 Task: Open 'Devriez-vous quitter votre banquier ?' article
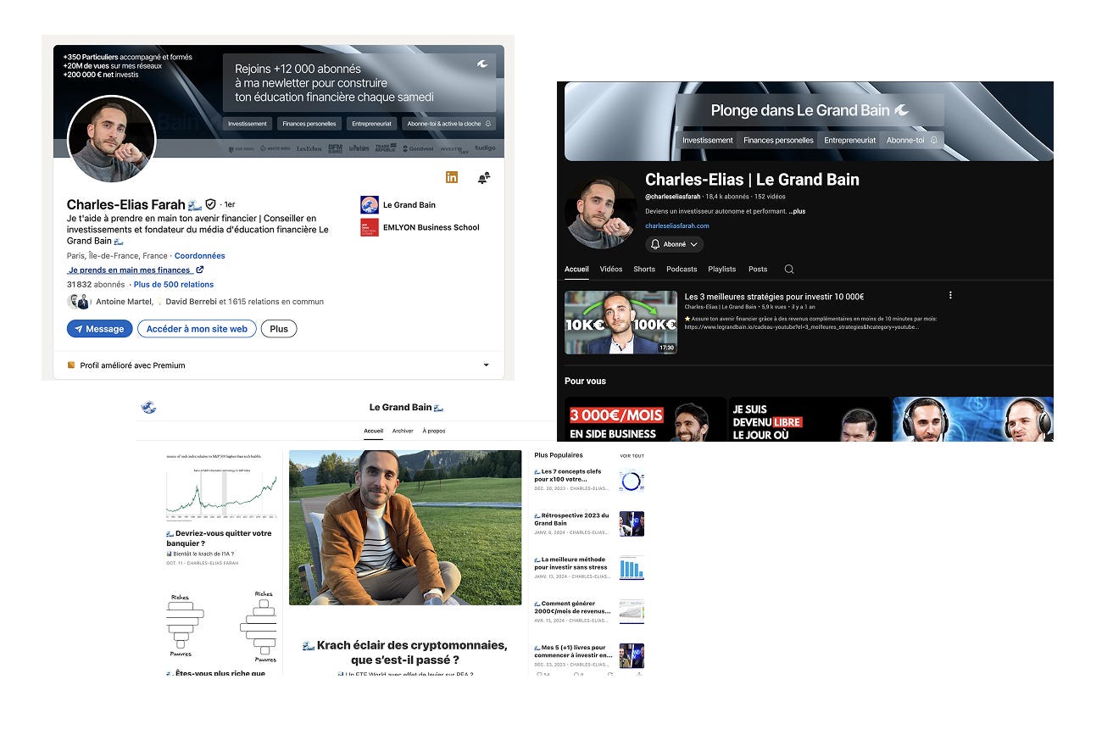(x=220, y=538)
